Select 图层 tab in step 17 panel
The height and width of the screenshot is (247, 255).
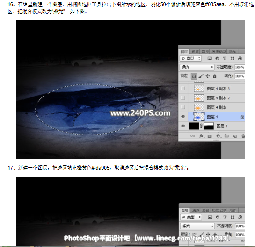click(x=185, y=210)
